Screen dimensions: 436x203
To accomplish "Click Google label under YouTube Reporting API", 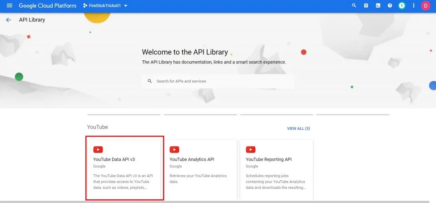I will pyautogui.click(x=252, y=166).
